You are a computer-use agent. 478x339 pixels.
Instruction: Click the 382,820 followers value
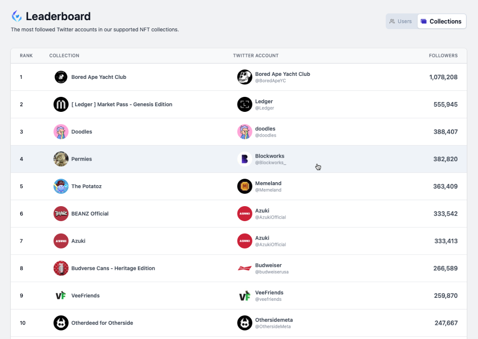click(x=445, y=159)
